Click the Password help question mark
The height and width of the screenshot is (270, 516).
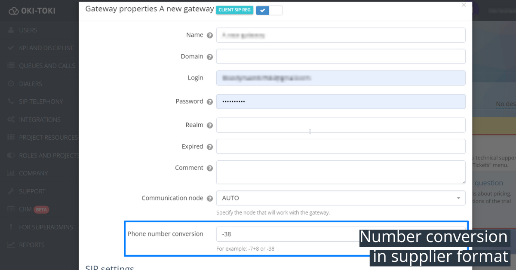click(210, 102)
